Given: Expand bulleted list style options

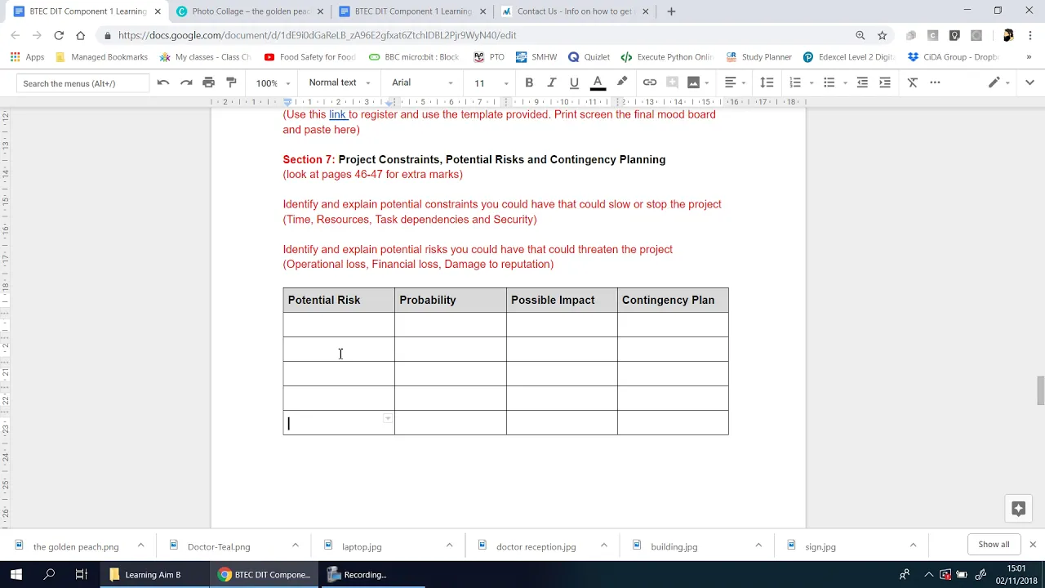Looking at the screenshot, I should pyautogui.click(x=845, y=83).
